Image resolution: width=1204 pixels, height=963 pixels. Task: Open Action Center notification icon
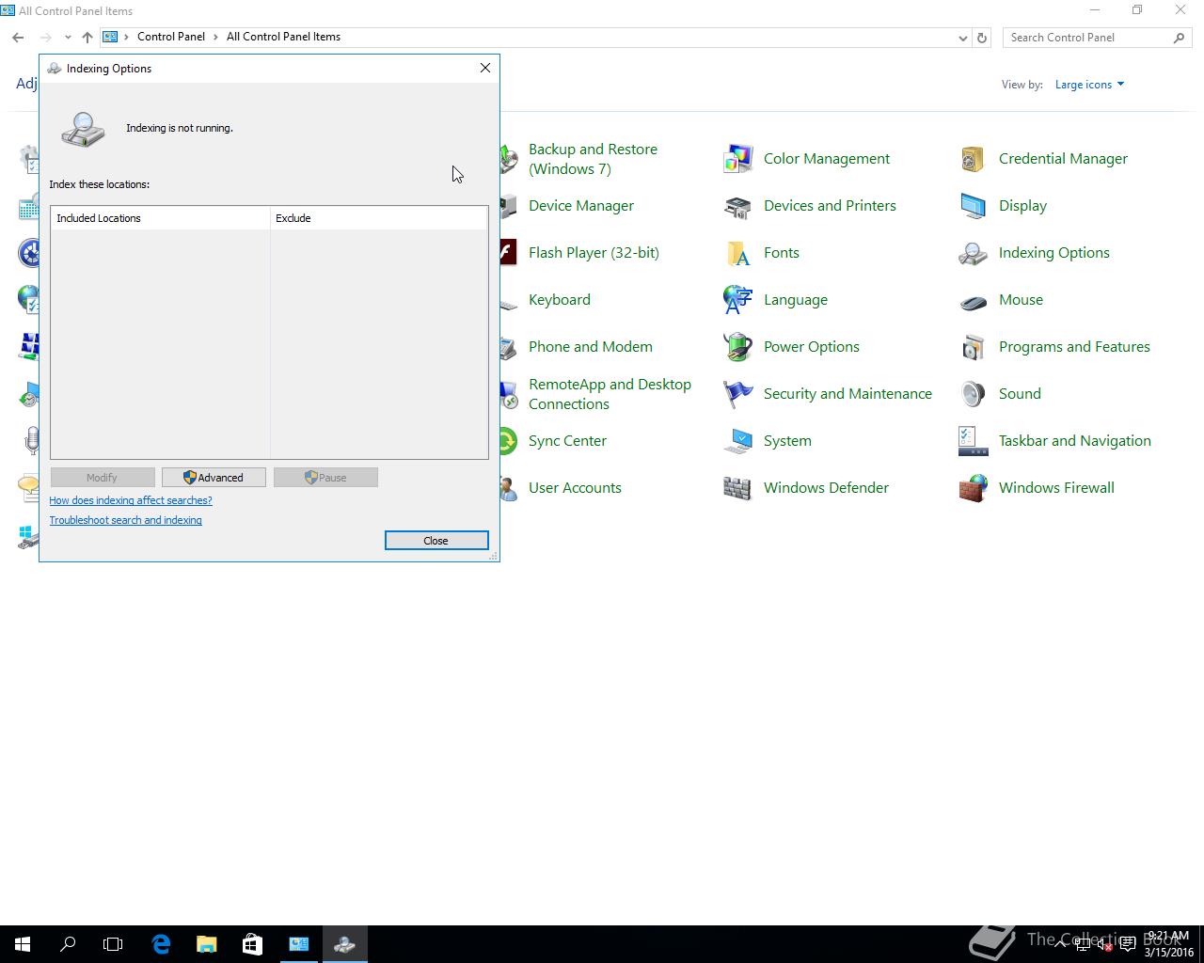click(x=1128, y=945)
